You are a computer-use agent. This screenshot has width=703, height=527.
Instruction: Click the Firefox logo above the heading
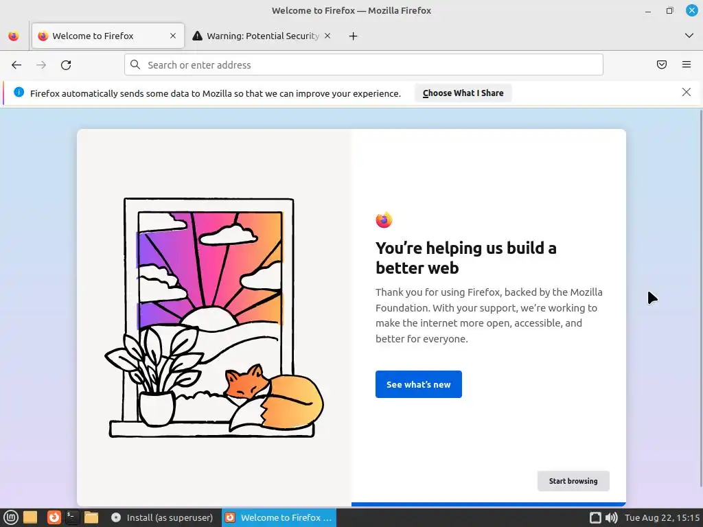(384, 220)
